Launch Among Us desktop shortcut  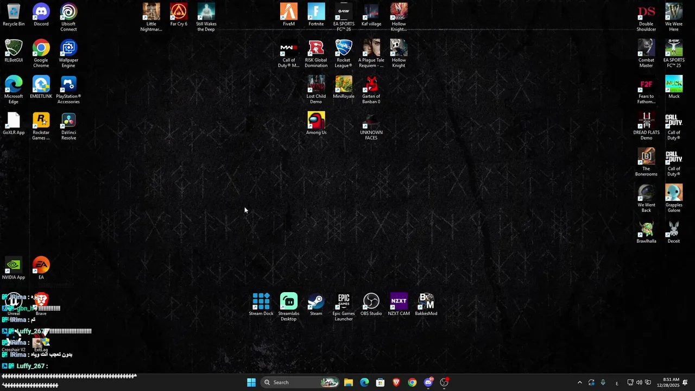point(316,124)
